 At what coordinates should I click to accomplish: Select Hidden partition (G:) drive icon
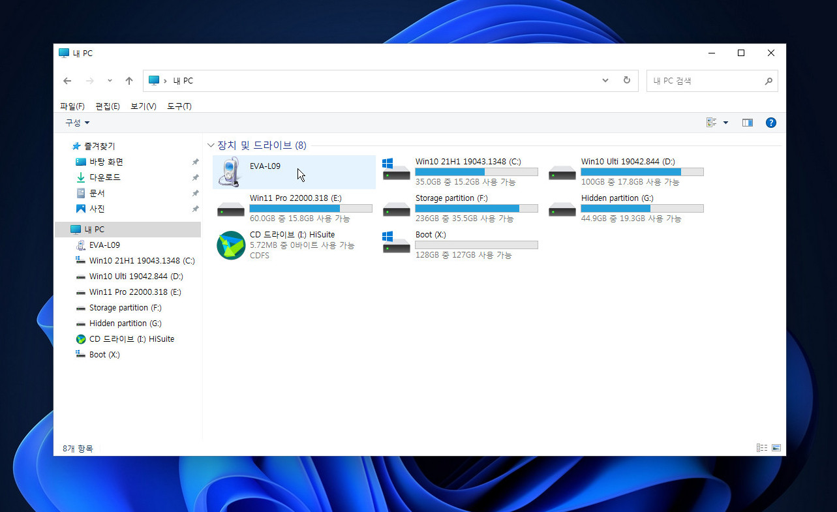(x=562, y=209)
